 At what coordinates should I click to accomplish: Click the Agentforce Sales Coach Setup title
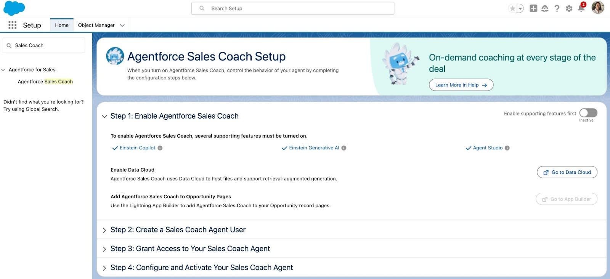(206, 56)
